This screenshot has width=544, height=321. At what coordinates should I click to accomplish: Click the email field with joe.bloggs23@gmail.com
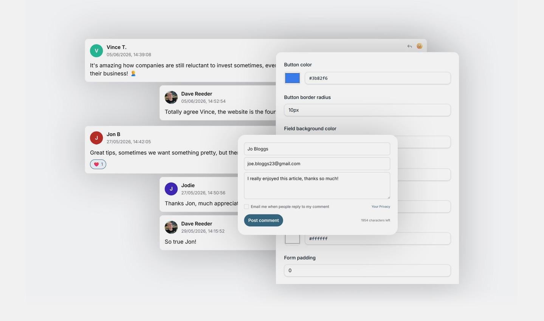point(317,164)
